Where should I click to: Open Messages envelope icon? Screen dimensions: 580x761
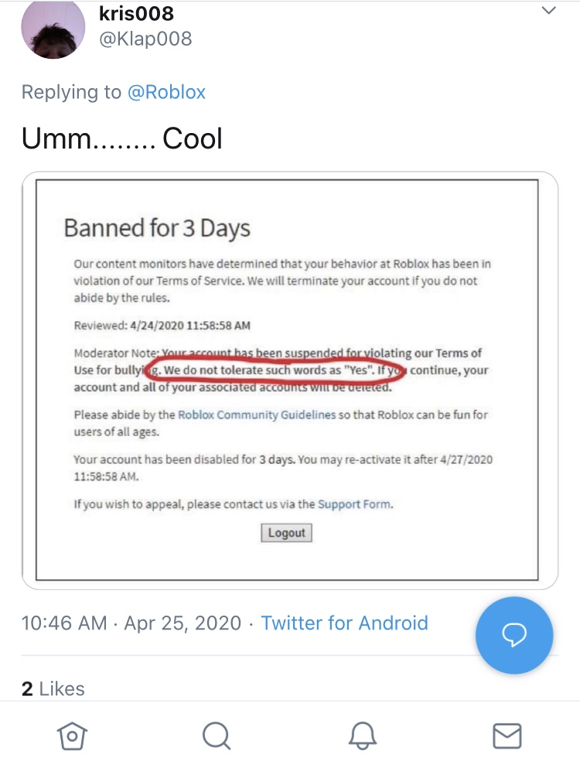pos(507,735)
